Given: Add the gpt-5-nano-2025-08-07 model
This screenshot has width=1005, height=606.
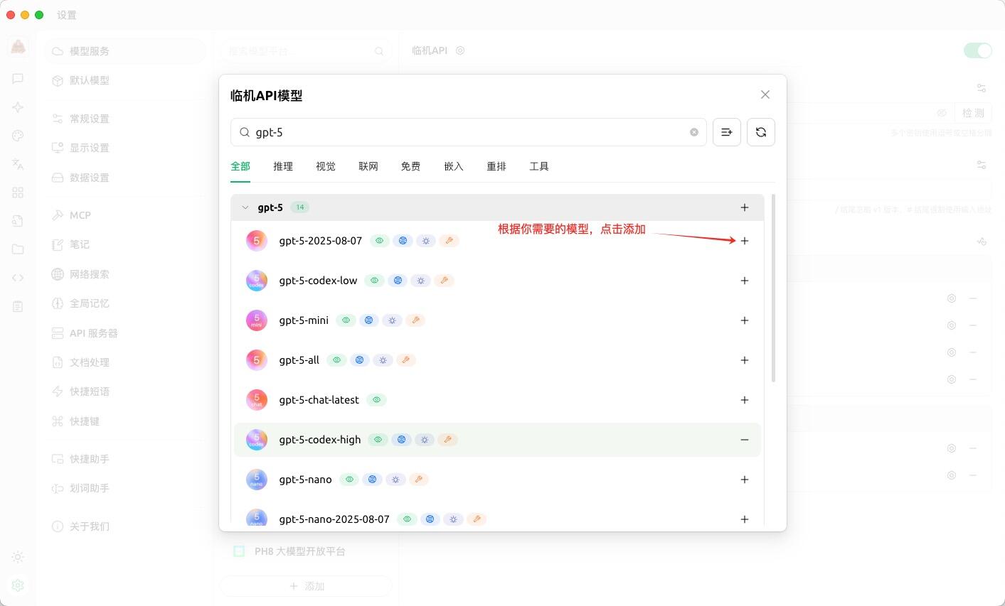Looking at the screenshot, I should 745,519.
